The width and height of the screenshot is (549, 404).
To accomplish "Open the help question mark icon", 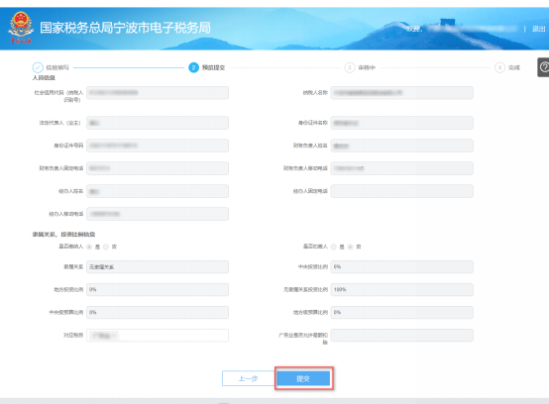I will click(x=544, y=67).
